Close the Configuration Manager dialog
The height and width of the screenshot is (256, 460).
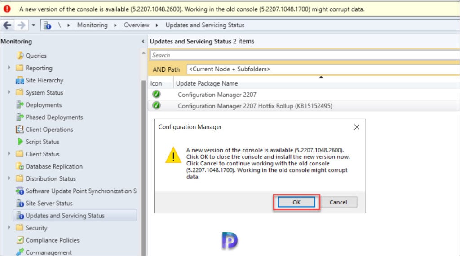pos(357,127)
